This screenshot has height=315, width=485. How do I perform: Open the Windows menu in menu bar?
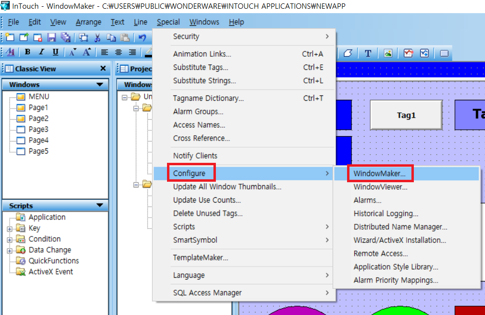click(204, 22)
